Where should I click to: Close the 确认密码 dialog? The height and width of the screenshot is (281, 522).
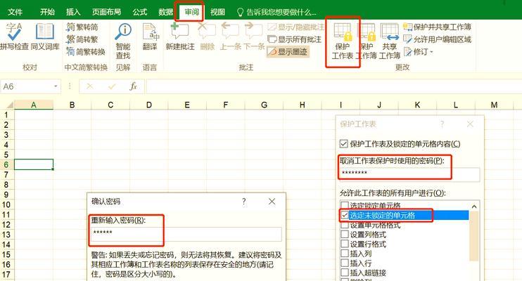click(x=272, y=202)
